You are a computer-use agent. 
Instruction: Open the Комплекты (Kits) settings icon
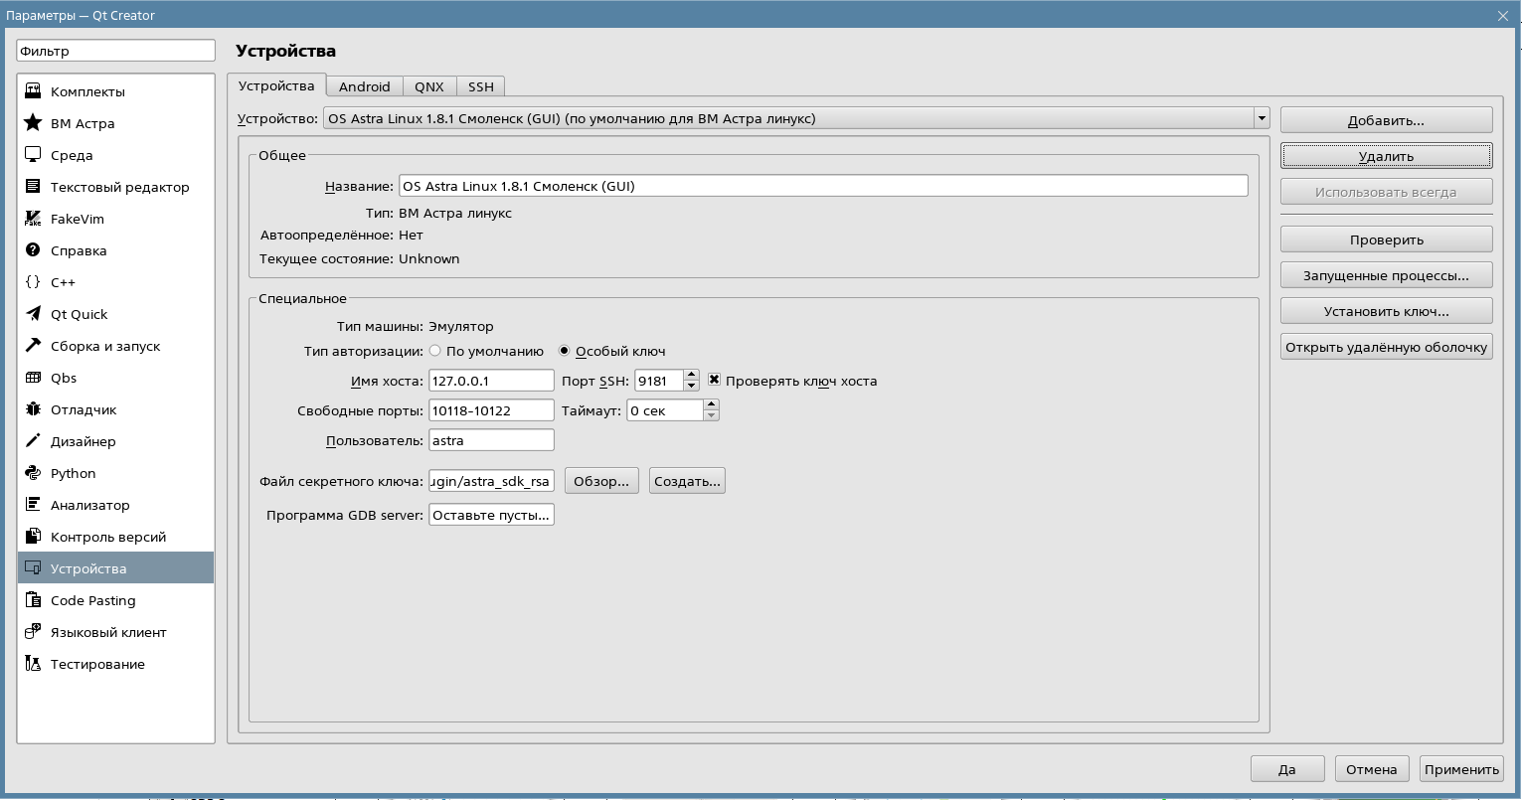[33, 91]
